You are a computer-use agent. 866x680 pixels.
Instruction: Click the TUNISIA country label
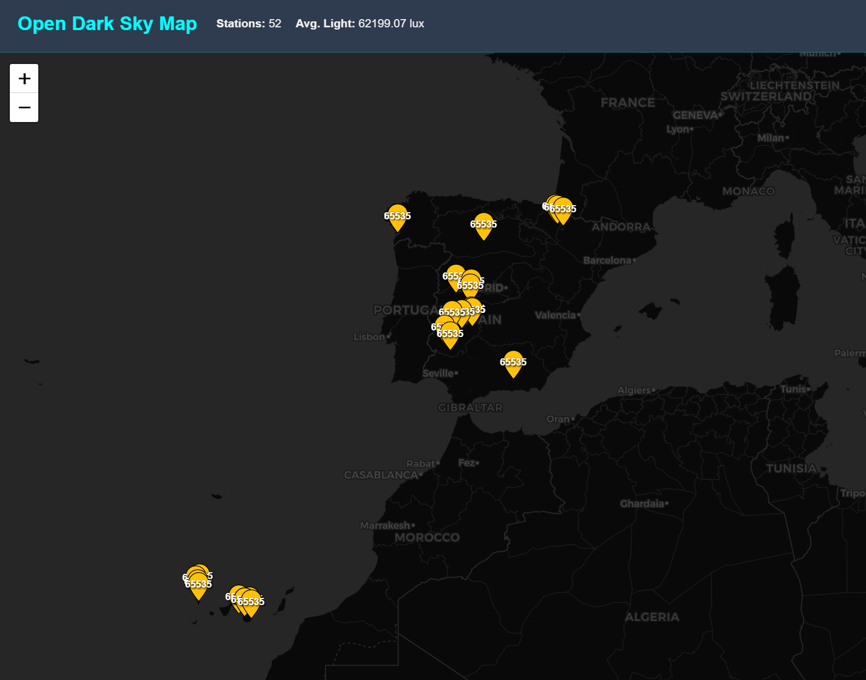tap(792, 468)
